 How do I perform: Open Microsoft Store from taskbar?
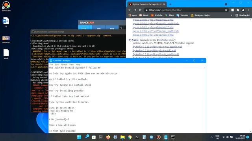94,137
